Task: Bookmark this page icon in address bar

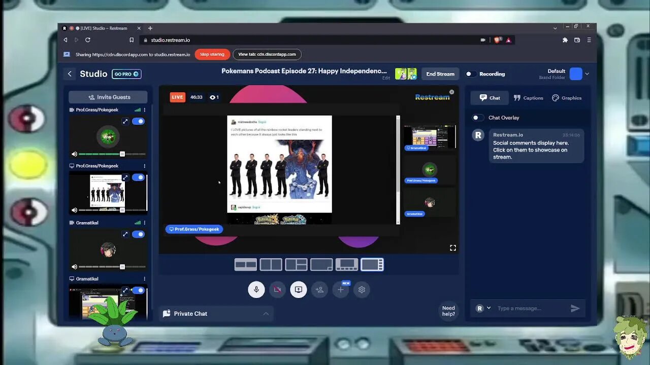Action: click(x=132, y=40)
